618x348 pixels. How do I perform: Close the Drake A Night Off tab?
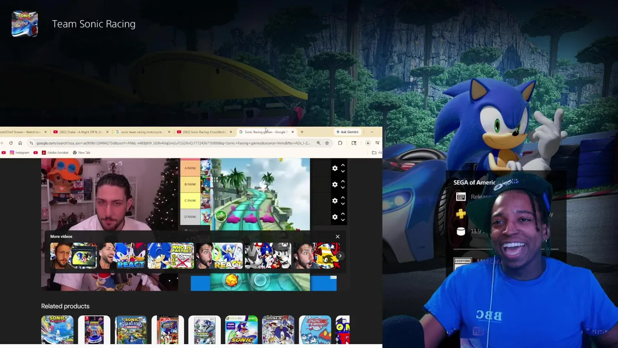click(x=107, y=132)
